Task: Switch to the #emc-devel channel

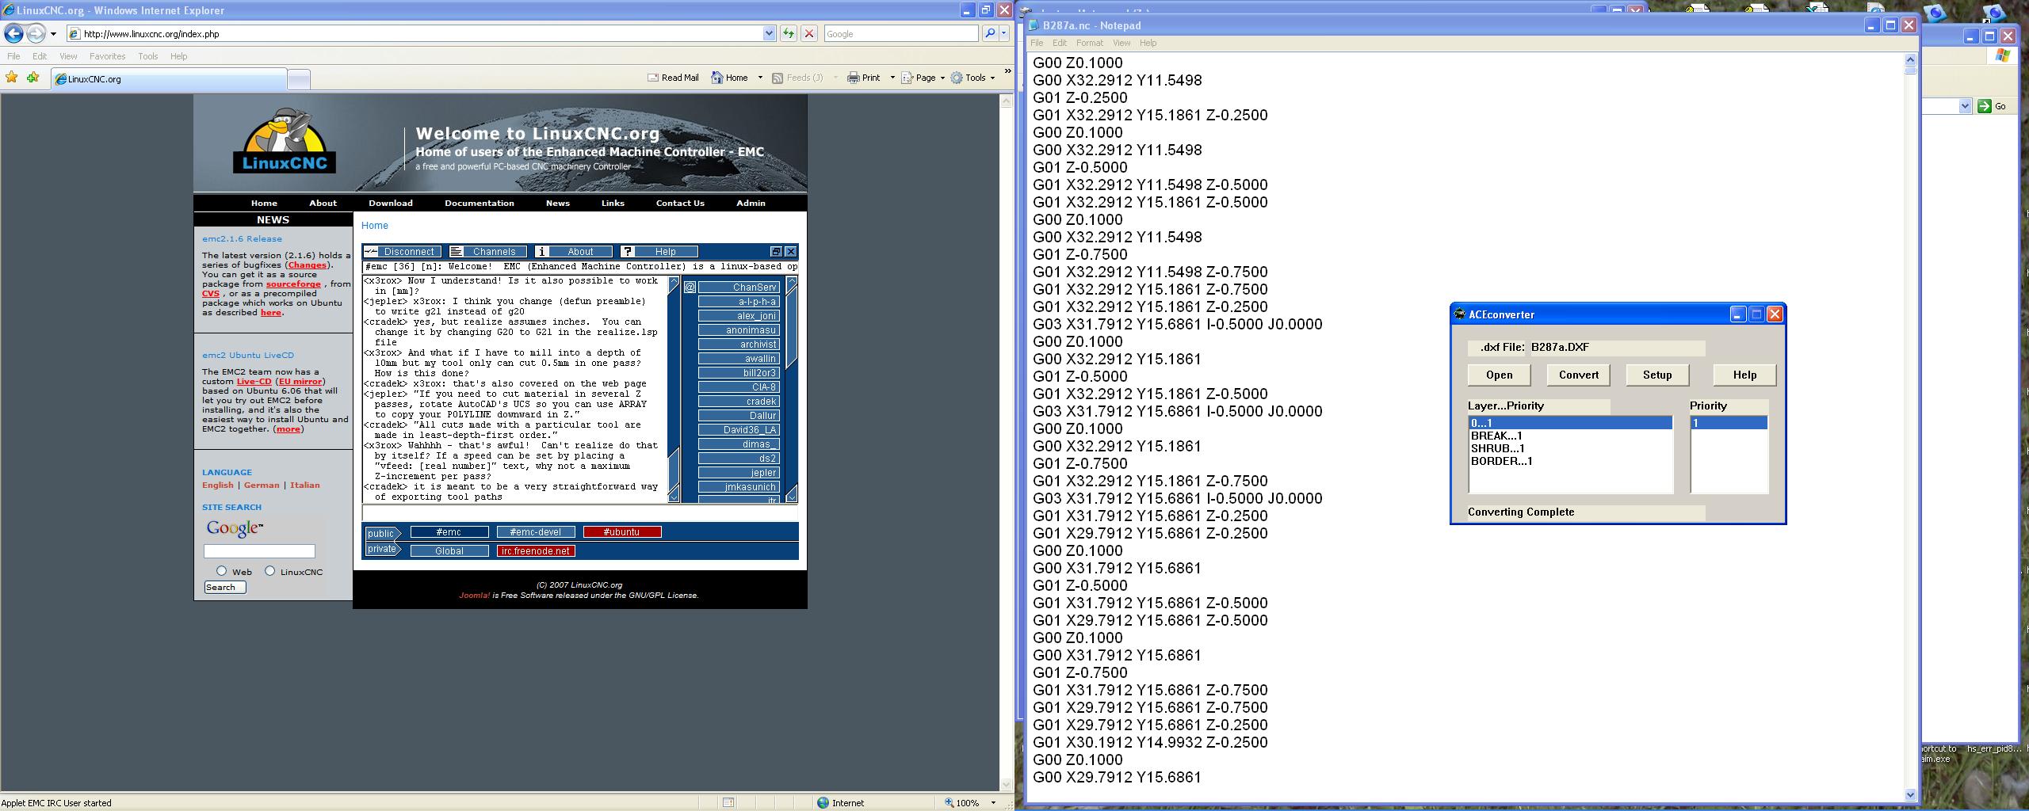Action: click(x=535, y=532)
